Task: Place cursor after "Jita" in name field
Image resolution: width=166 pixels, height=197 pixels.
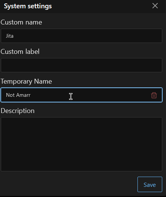Action: tap(14, 36)
